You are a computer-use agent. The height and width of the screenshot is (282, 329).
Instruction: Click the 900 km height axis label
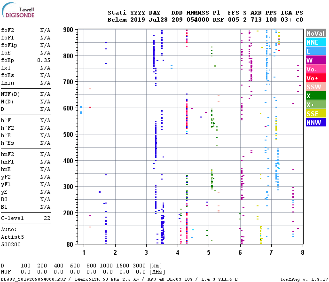click(x=68, y=30)
